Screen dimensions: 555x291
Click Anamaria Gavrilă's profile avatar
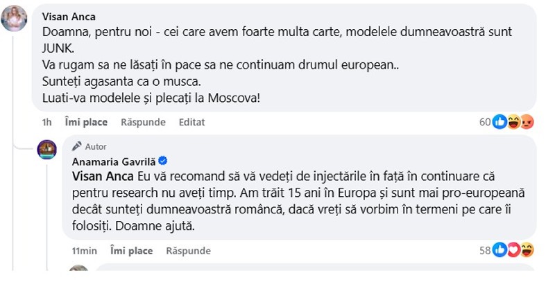47,149
